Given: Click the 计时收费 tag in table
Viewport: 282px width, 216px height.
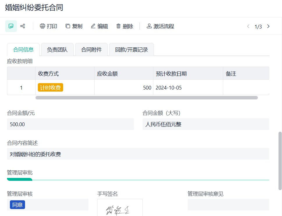Looking at the screenshot, I should tap(50, 88).
